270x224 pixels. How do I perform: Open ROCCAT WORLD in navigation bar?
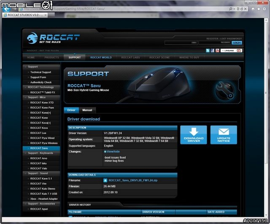pyautogui.click(x=101, y=57)
